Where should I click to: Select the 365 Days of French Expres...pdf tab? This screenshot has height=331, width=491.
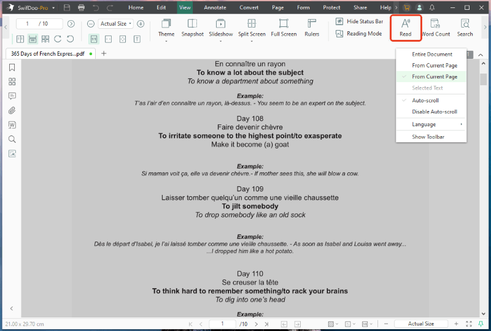pyautogui.click(x=51, y=53)
